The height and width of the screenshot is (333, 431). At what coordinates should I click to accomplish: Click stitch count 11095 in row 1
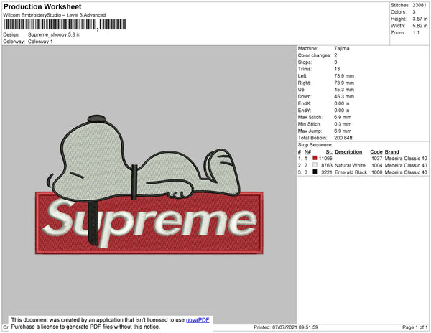click(x=325, y=159)
